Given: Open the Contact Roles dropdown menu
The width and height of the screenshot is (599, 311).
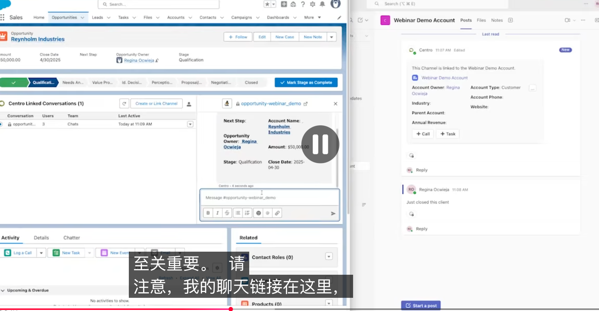Looking at the screenshot, I should [x=329, y=256].
